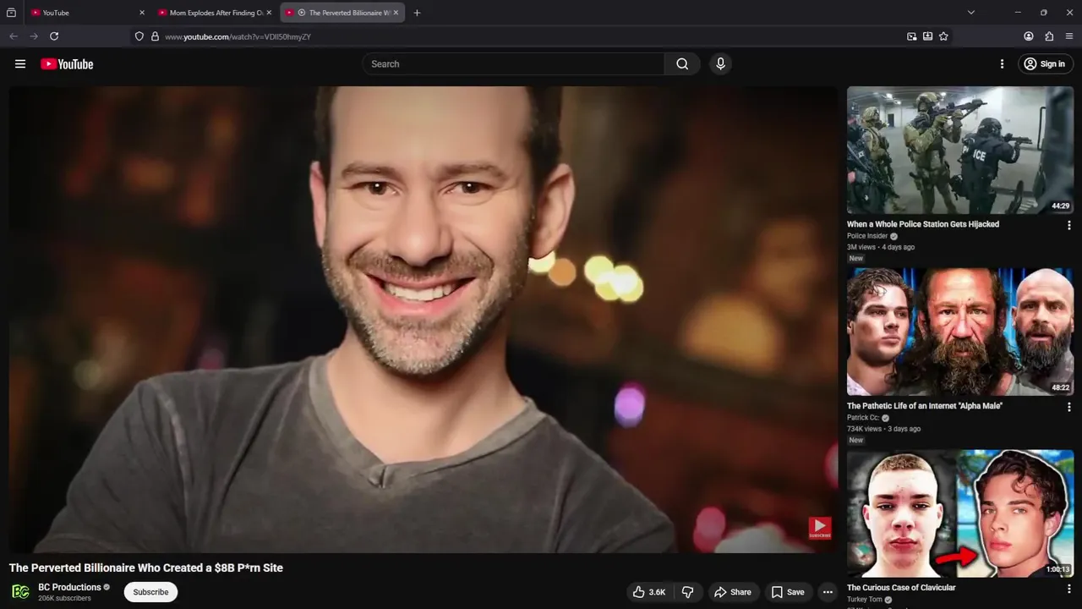Close the "Mom Explodes" tab
This screenshot has width=1082, height=609.
269,13
